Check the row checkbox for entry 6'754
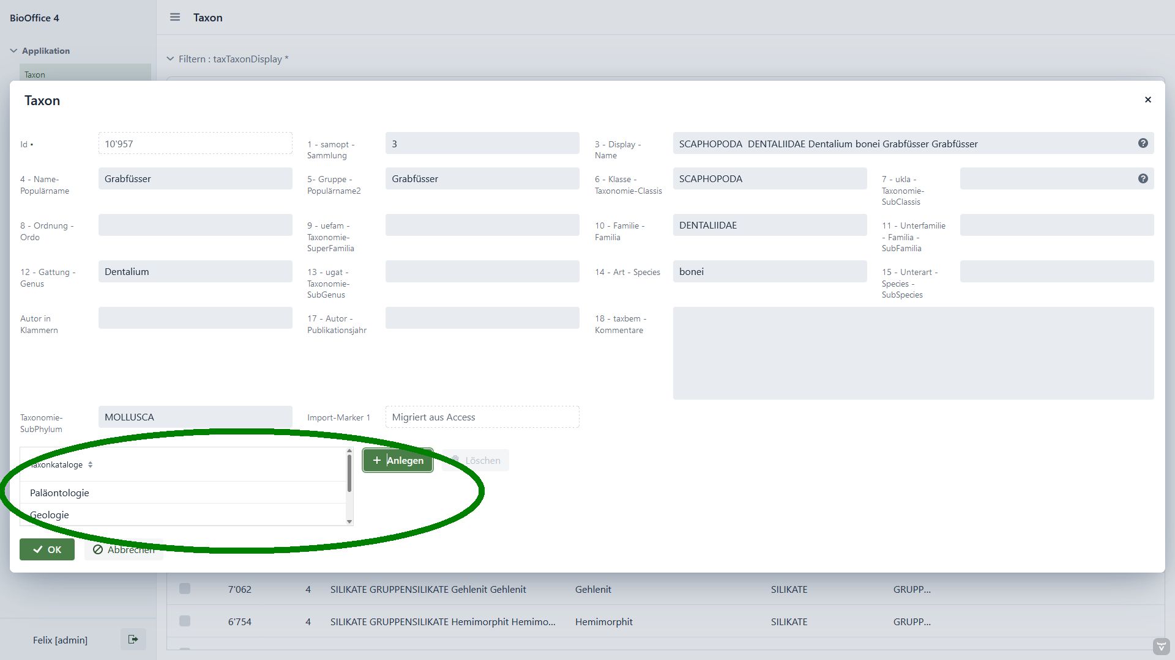 click(x=185, y=621)
